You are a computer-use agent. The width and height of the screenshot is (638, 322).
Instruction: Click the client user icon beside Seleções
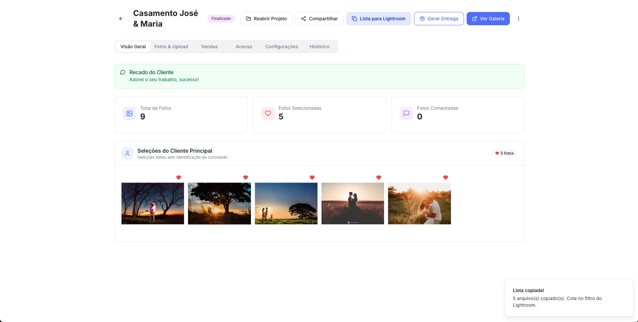[x=127, y=153]
